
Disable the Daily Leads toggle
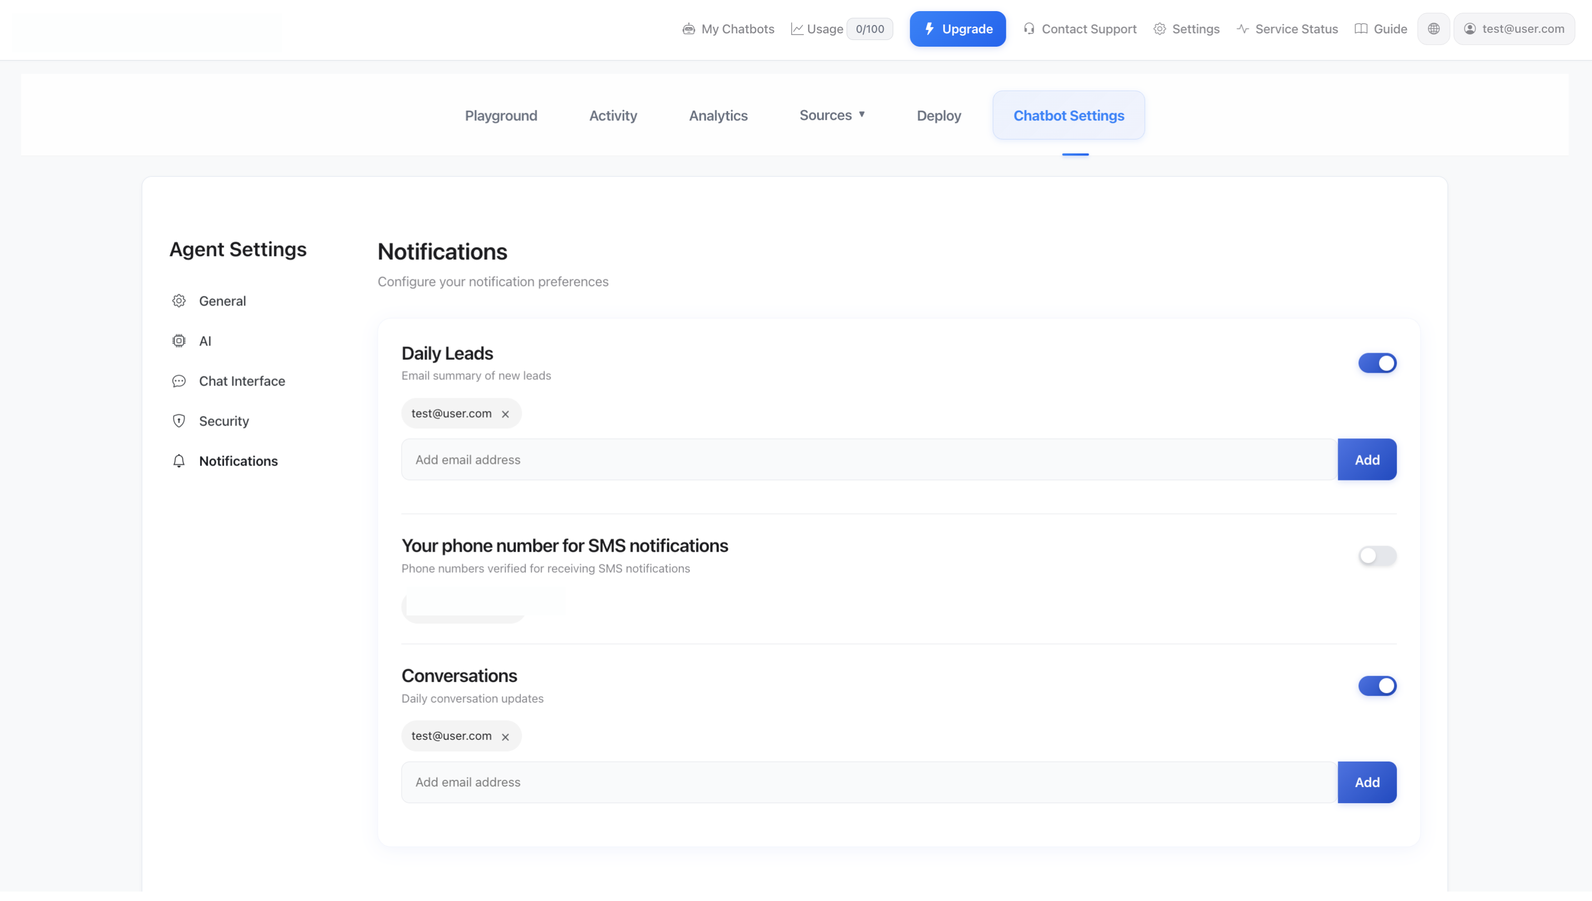click(x=1377, y=363)
